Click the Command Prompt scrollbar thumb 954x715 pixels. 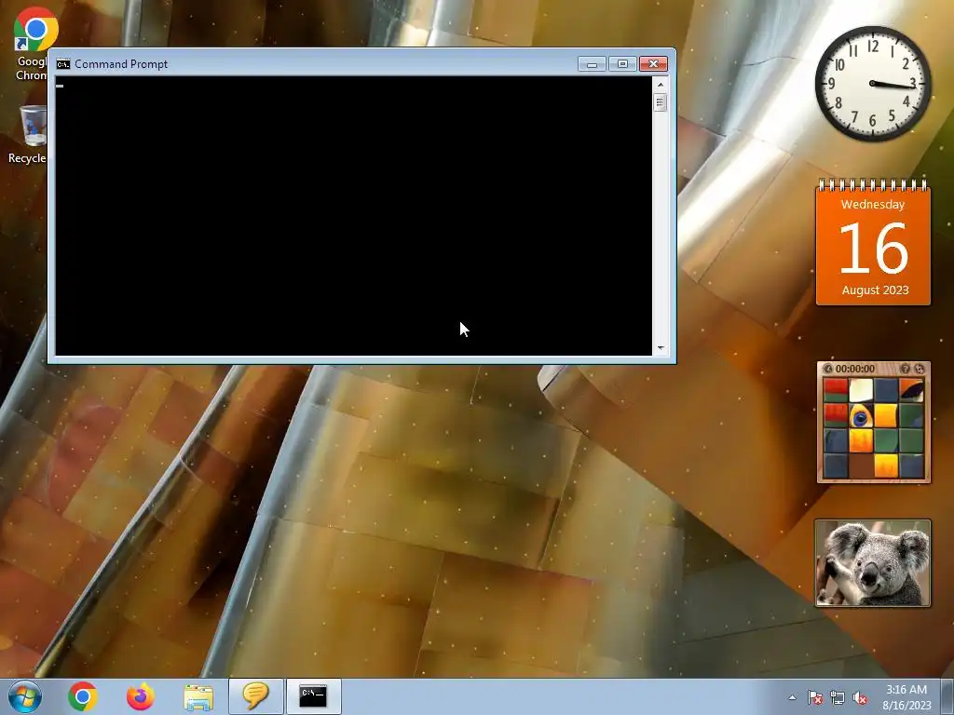661,102
